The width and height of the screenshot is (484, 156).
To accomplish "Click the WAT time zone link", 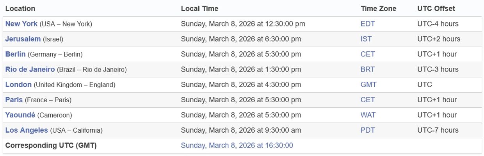I will (x=368, y=115).
